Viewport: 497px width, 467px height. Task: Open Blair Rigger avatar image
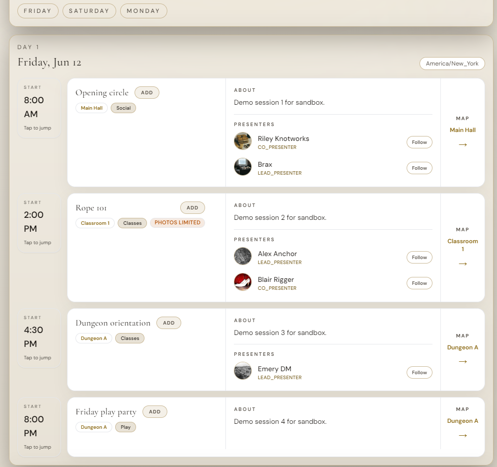243,282
